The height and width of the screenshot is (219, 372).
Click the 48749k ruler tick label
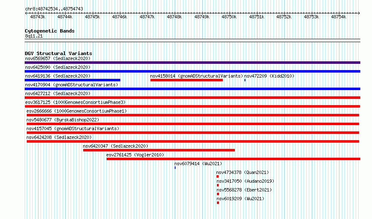pyautogui.click(x=202, y=17)
